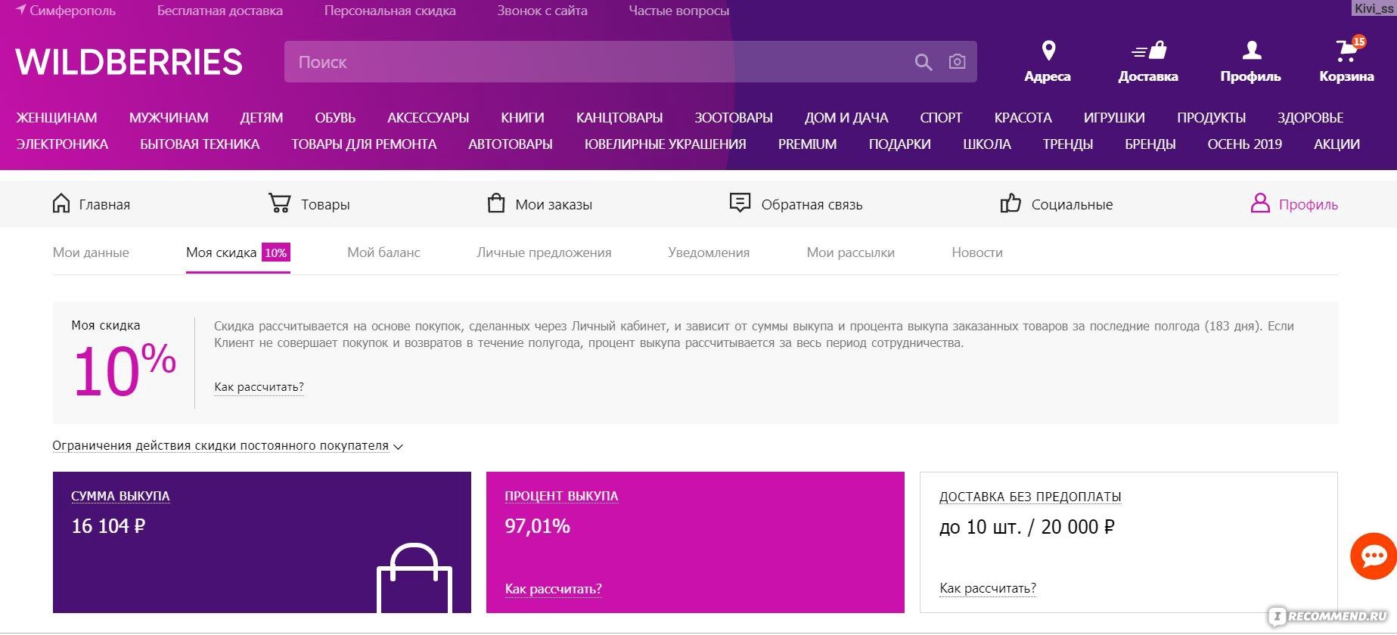
Task: Open the КРАСОТА category
Action: (x=1023, y=118)
